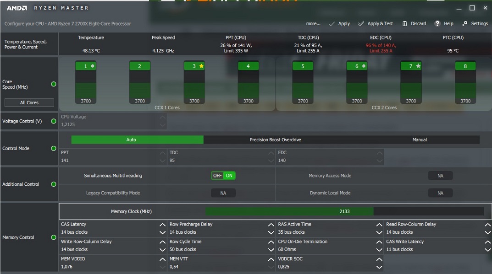The height and width of the screenshot is (274, 492).
Task: Increase CPU Voltage up arrow
Action: click(x=162, y=117)
